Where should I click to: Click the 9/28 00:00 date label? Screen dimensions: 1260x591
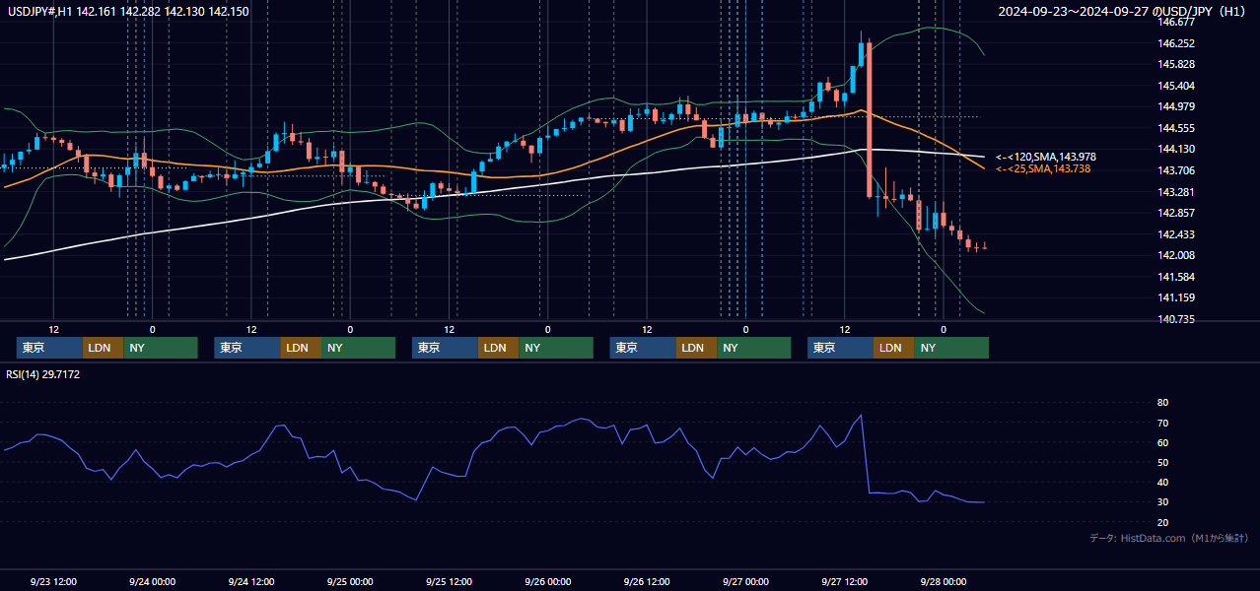(944, 581)
